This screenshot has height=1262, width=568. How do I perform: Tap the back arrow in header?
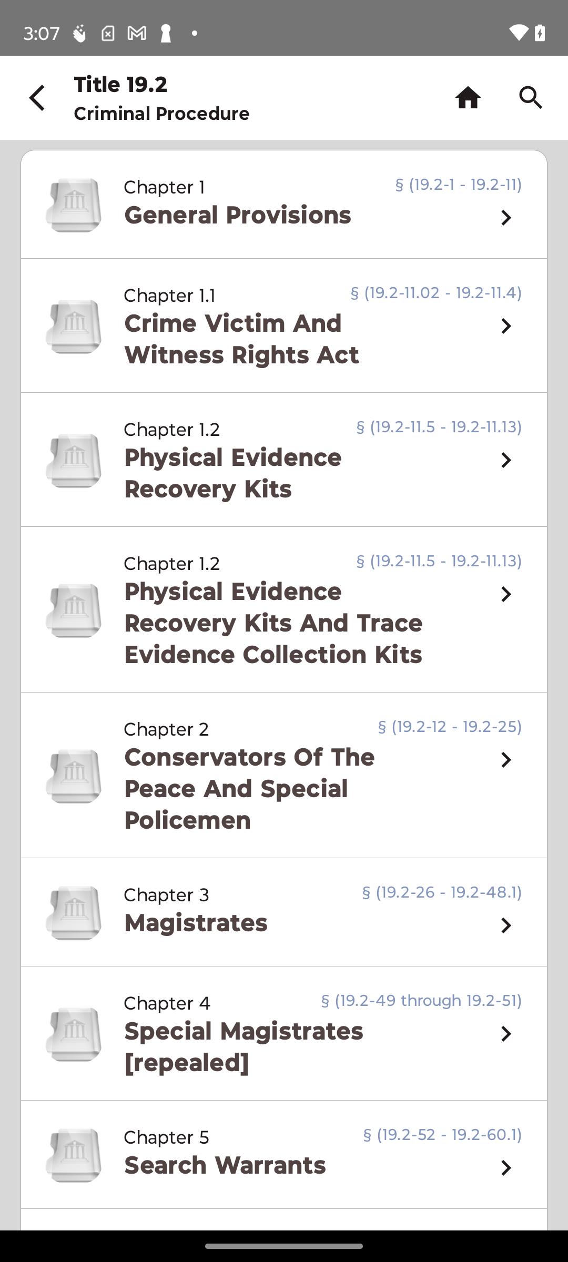coord(37,98)
